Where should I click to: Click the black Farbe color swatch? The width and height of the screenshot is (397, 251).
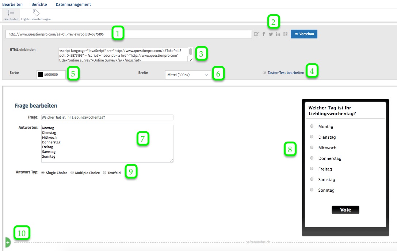click(41, 75)
